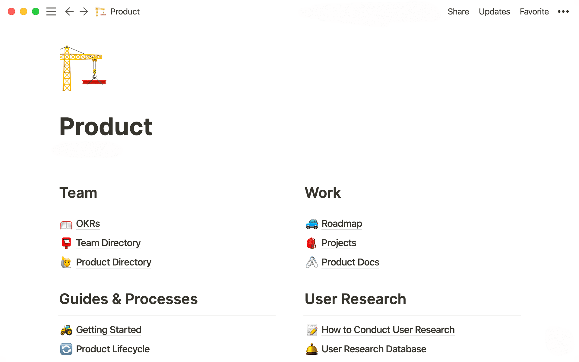Open the sidebar using the hamburger menu icon
Viewport: 579px width, 362px height.
tap(51, 11)
